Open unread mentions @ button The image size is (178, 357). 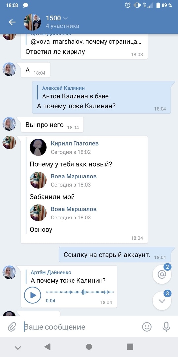(x=162, y=275)
